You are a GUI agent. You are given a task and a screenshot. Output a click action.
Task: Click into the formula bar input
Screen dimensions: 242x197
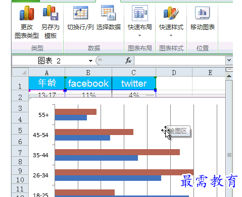point(180,60)
